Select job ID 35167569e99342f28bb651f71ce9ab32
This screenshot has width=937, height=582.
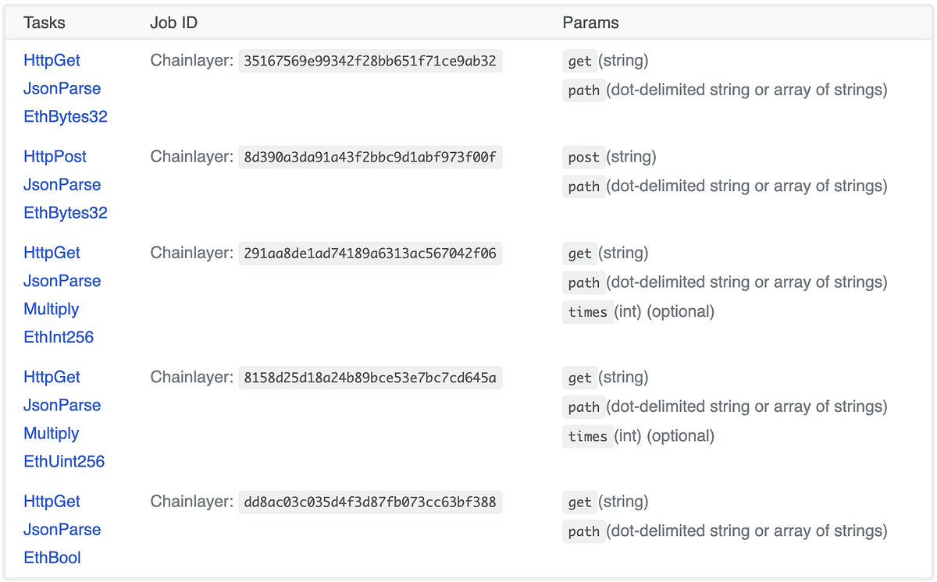[370, 61]
